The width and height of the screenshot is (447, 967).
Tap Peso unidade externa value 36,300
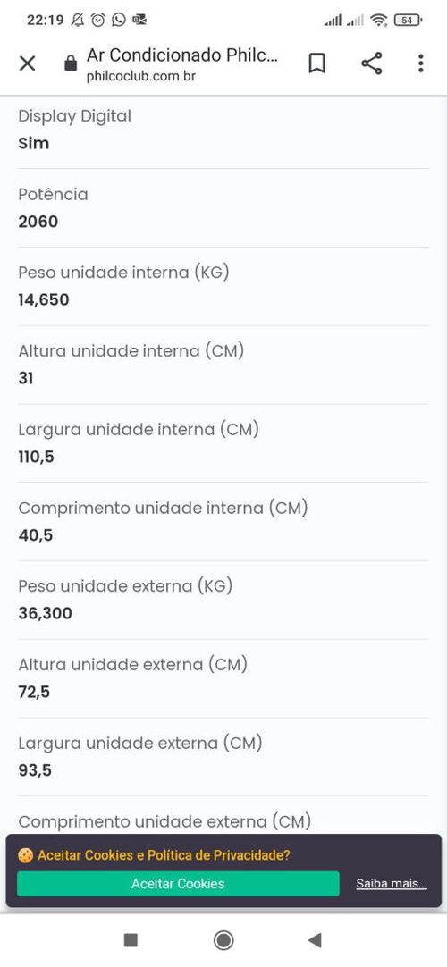pyautogui.click(x=45, y=614)
